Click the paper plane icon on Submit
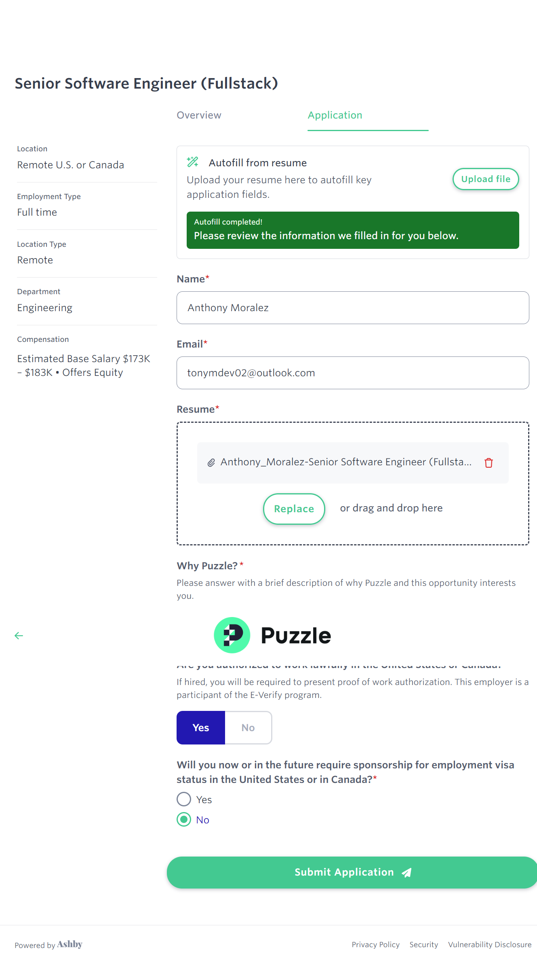This screenshot has height=965, width=537. coord(406,873)
